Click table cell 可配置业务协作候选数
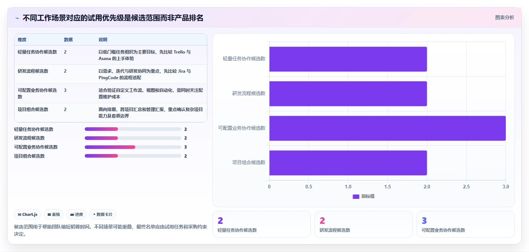This screenshot has width=529, height=252. click(x=37, y=94)
